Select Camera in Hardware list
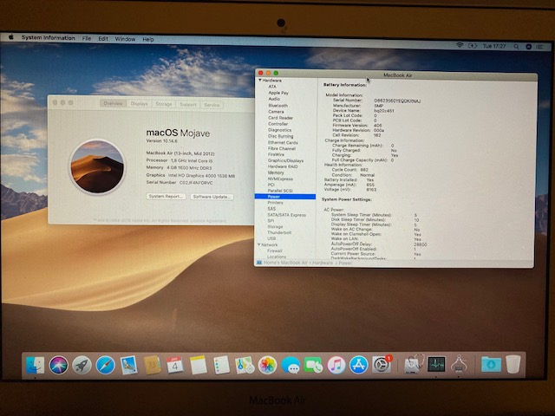This screenshot has height=416, width=555. pos(276,112)
